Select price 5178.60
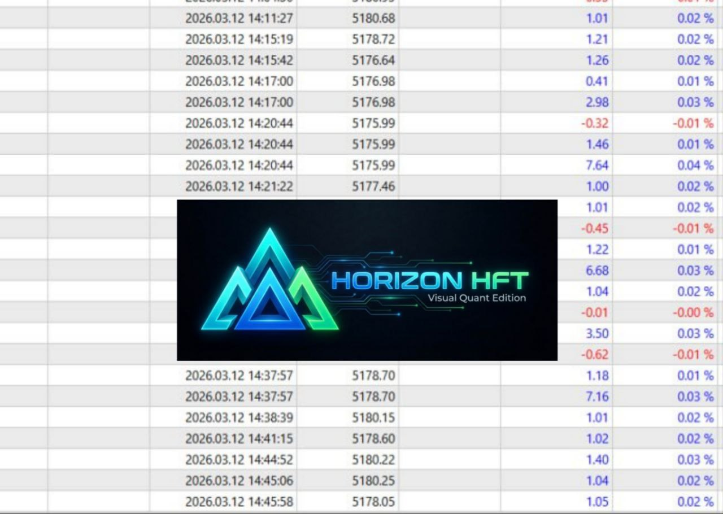This screenshot has width=723, height=514. pos(373,438)
